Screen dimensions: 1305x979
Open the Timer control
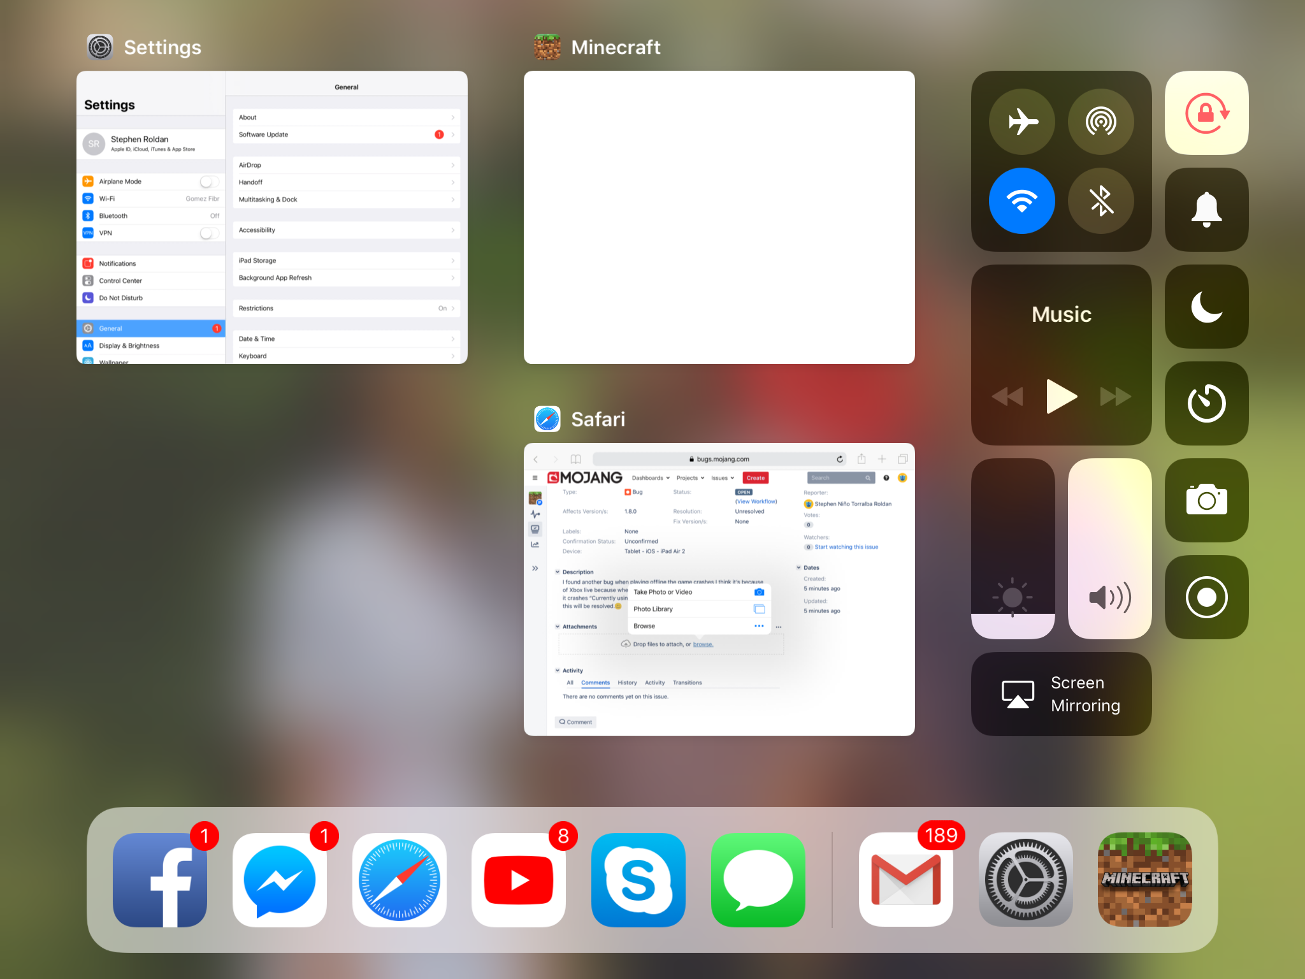tap(1206, 403)
